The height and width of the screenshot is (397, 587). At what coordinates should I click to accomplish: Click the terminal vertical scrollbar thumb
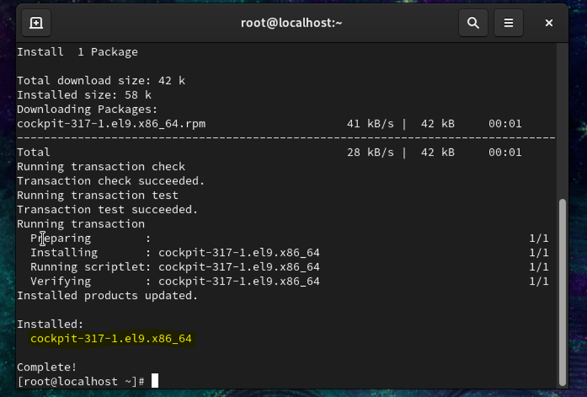click(x=562, y=289)
